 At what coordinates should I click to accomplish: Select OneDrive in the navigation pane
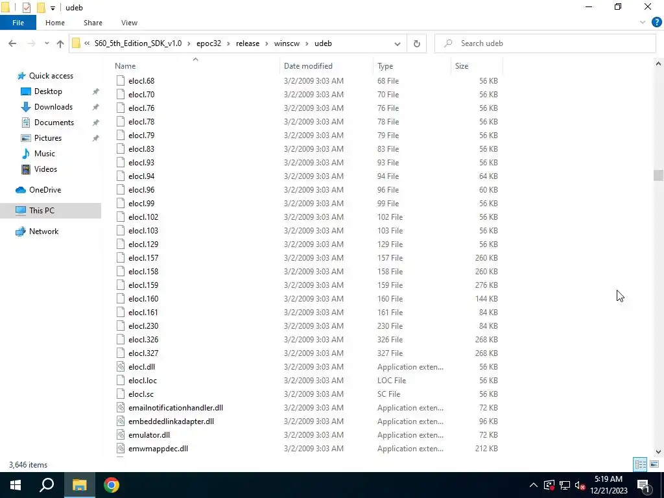[x=45, y=190]
